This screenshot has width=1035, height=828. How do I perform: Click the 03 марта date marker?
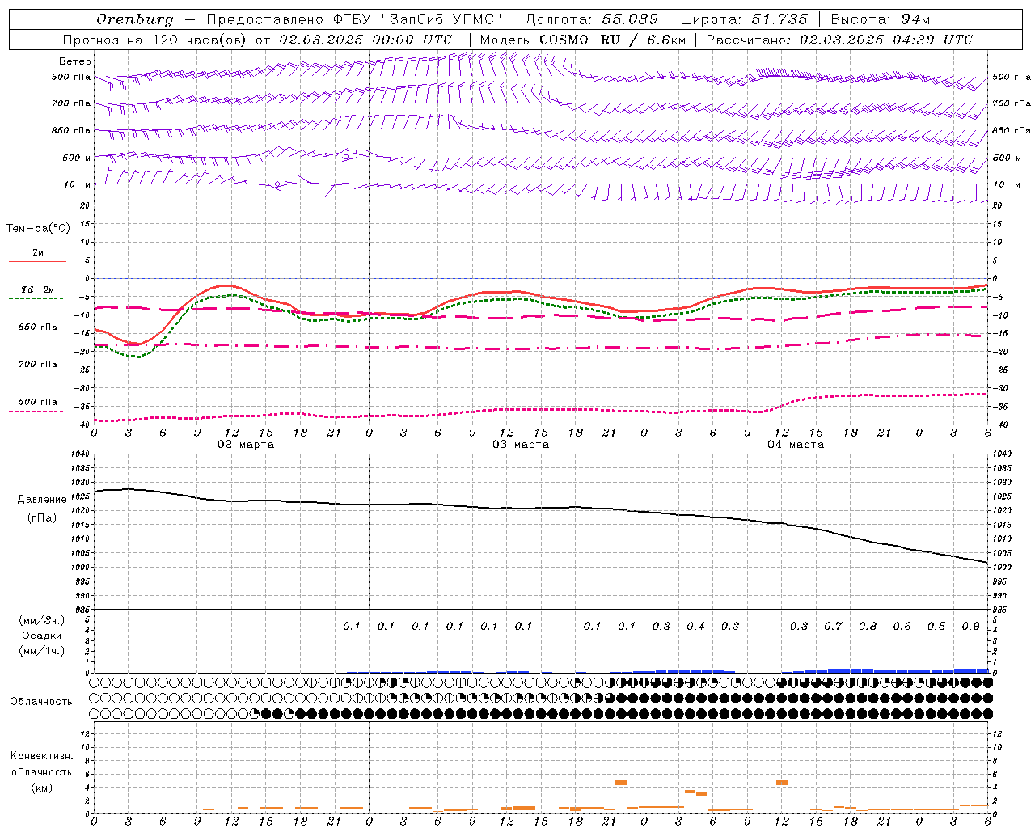pyautogui.click(x=521, y=445)
